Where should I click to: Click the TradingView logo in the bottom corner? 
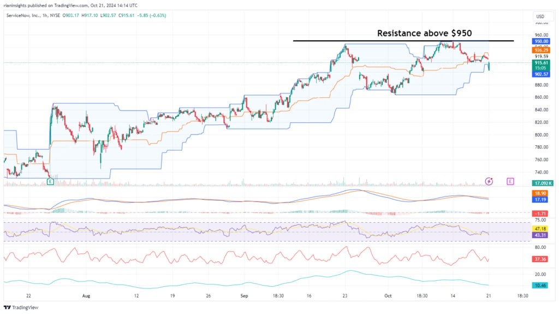click(22, 307)
